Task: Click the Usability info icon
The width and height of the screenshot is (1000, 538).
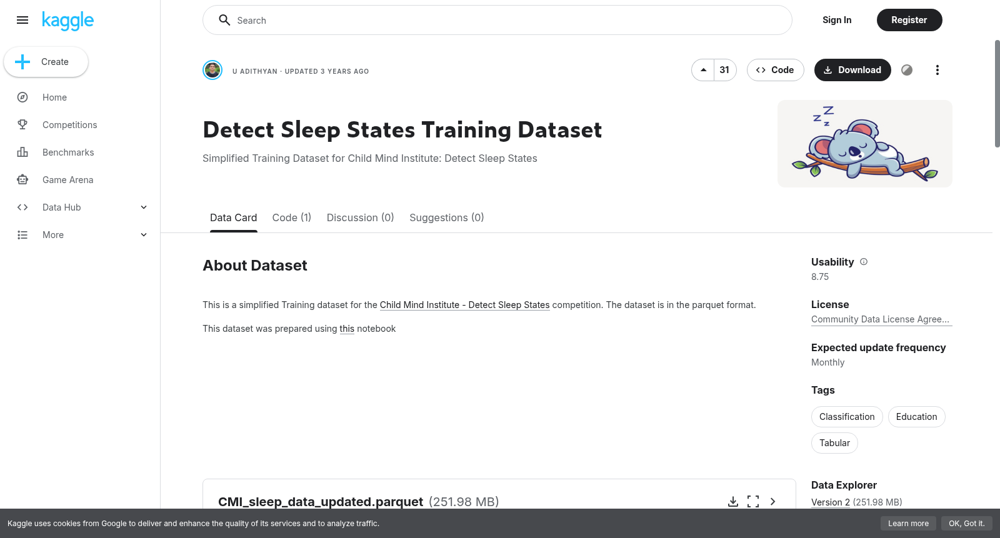Action: 864,262
